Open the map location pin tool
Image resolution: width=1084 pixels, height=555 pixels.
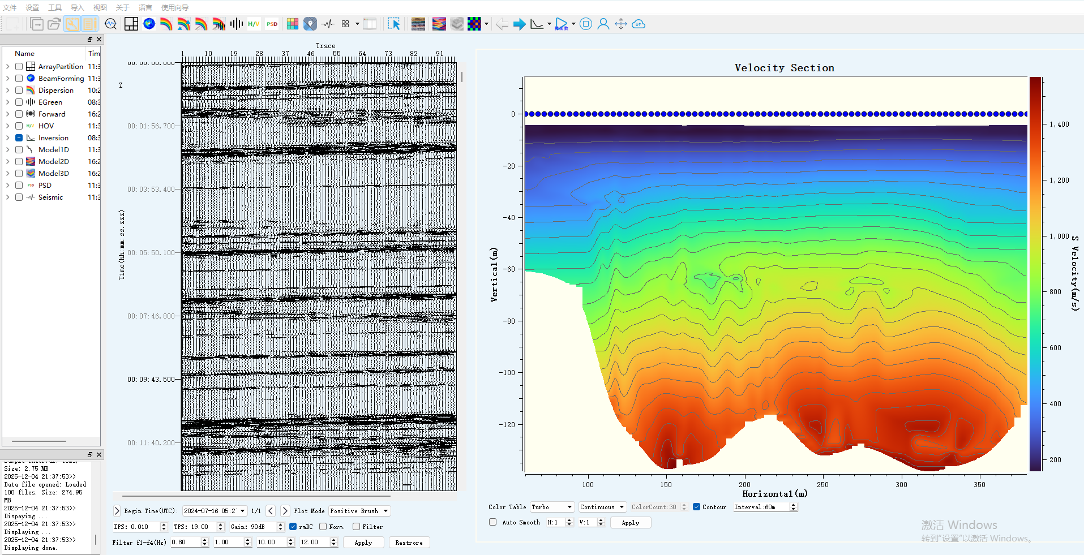pyautogui.click(x=310, y=24)
